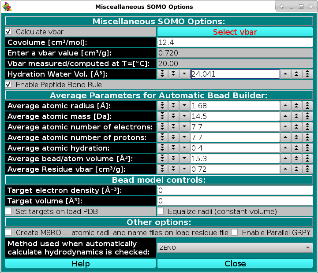Click the Target electron density field
Image resolution: width=318 pixels, height=273 pixels.
[x=235, y=190]
